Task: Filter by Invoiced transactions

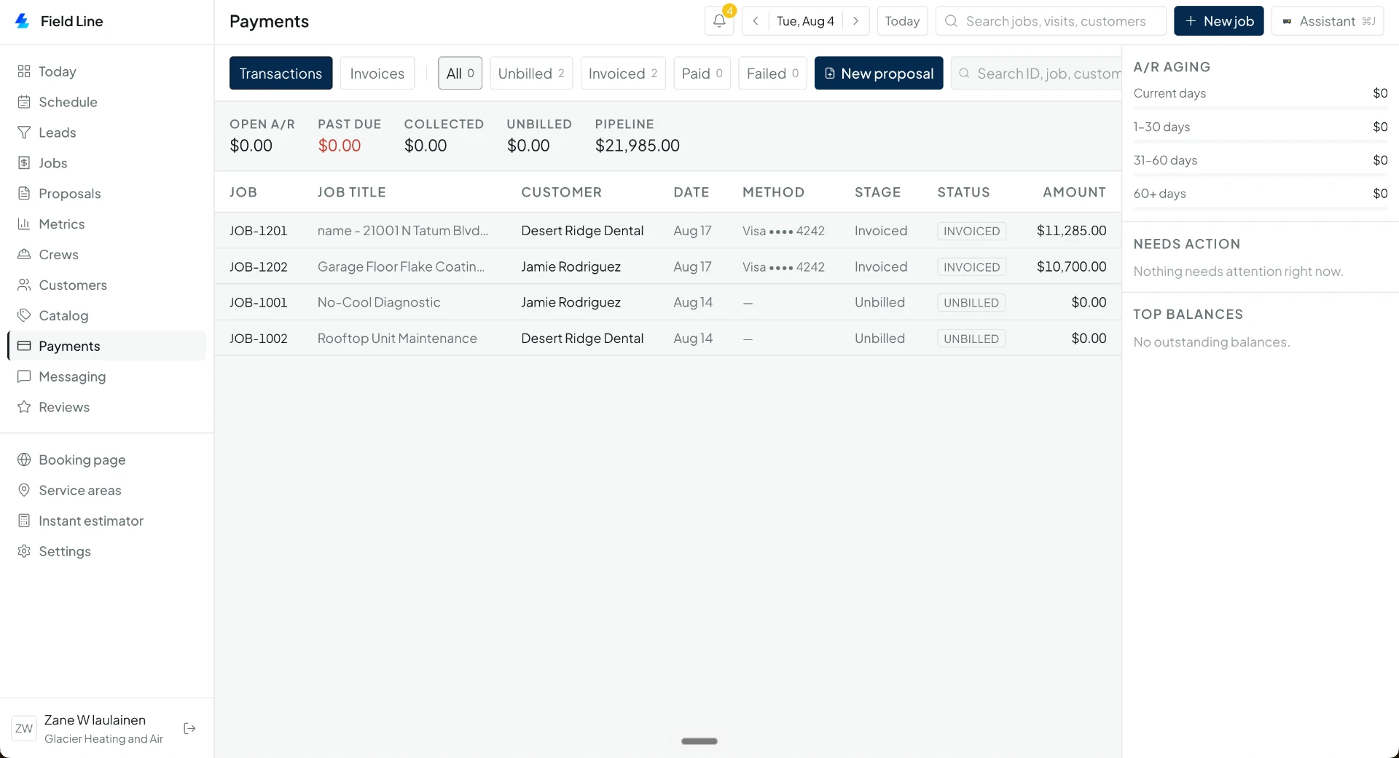Action: 623,74
